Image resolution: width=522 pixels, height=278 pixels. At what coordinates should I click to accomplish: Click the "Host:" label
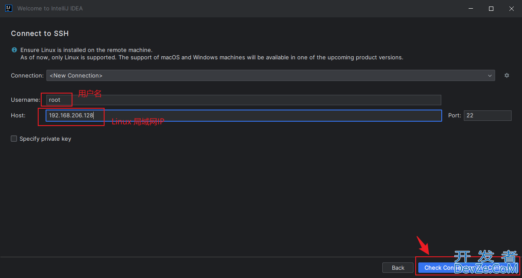(x=18, y=116)
